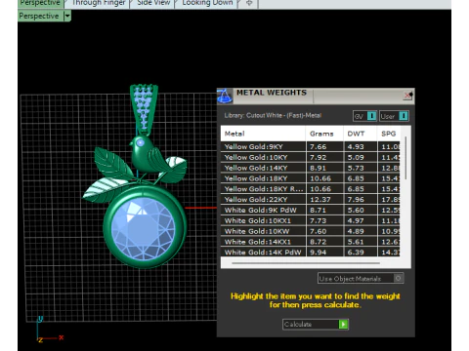Select the Yellow Gold:9KY row
Viewport: 469px width, 351px height.
pyautogui.click(x=311, y=146)
